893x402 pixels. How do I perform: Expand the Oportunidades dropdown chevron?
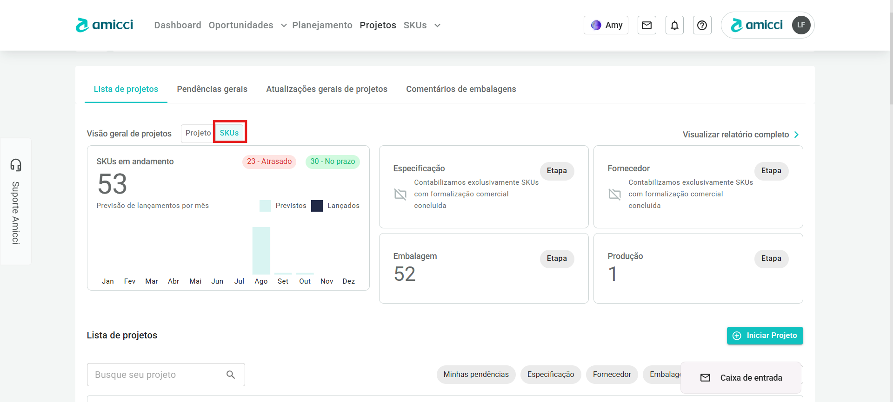click(284, 26)
